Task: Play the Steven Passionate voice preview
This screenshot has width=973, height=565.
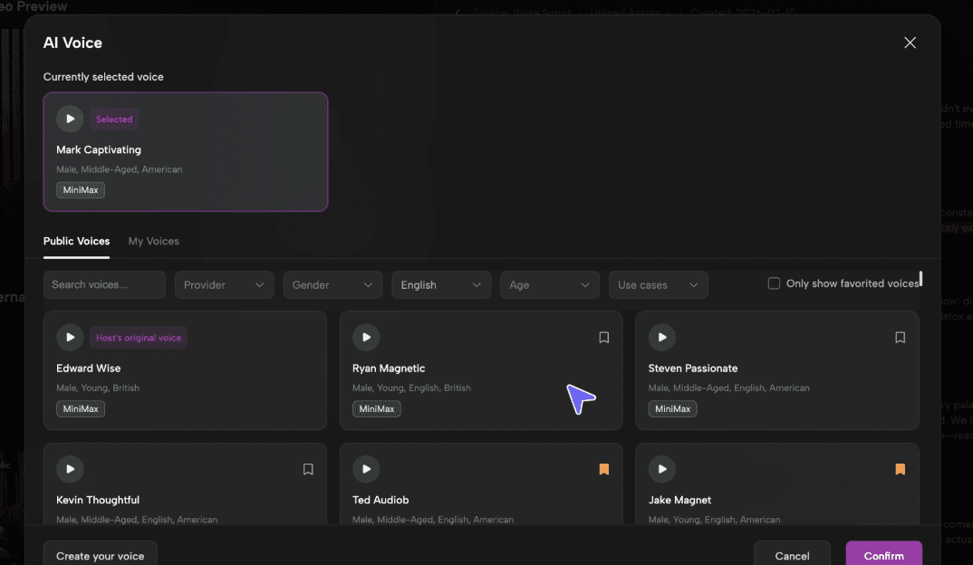Action: pos(662,338)
